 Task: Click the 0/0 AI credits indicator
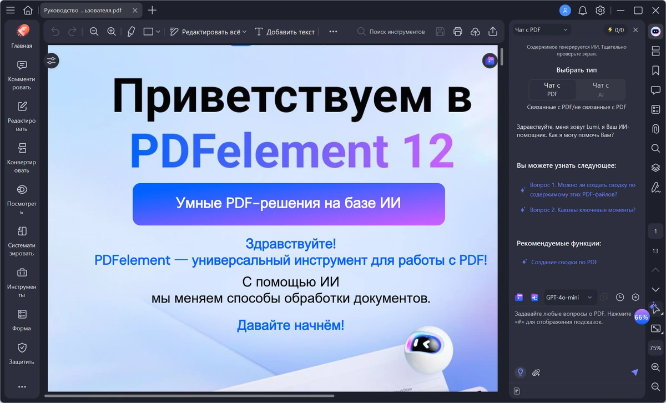[x=615, y=30]
